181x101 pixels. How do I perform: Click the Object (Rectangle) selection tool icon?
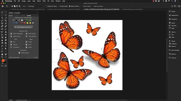(11, 34)
